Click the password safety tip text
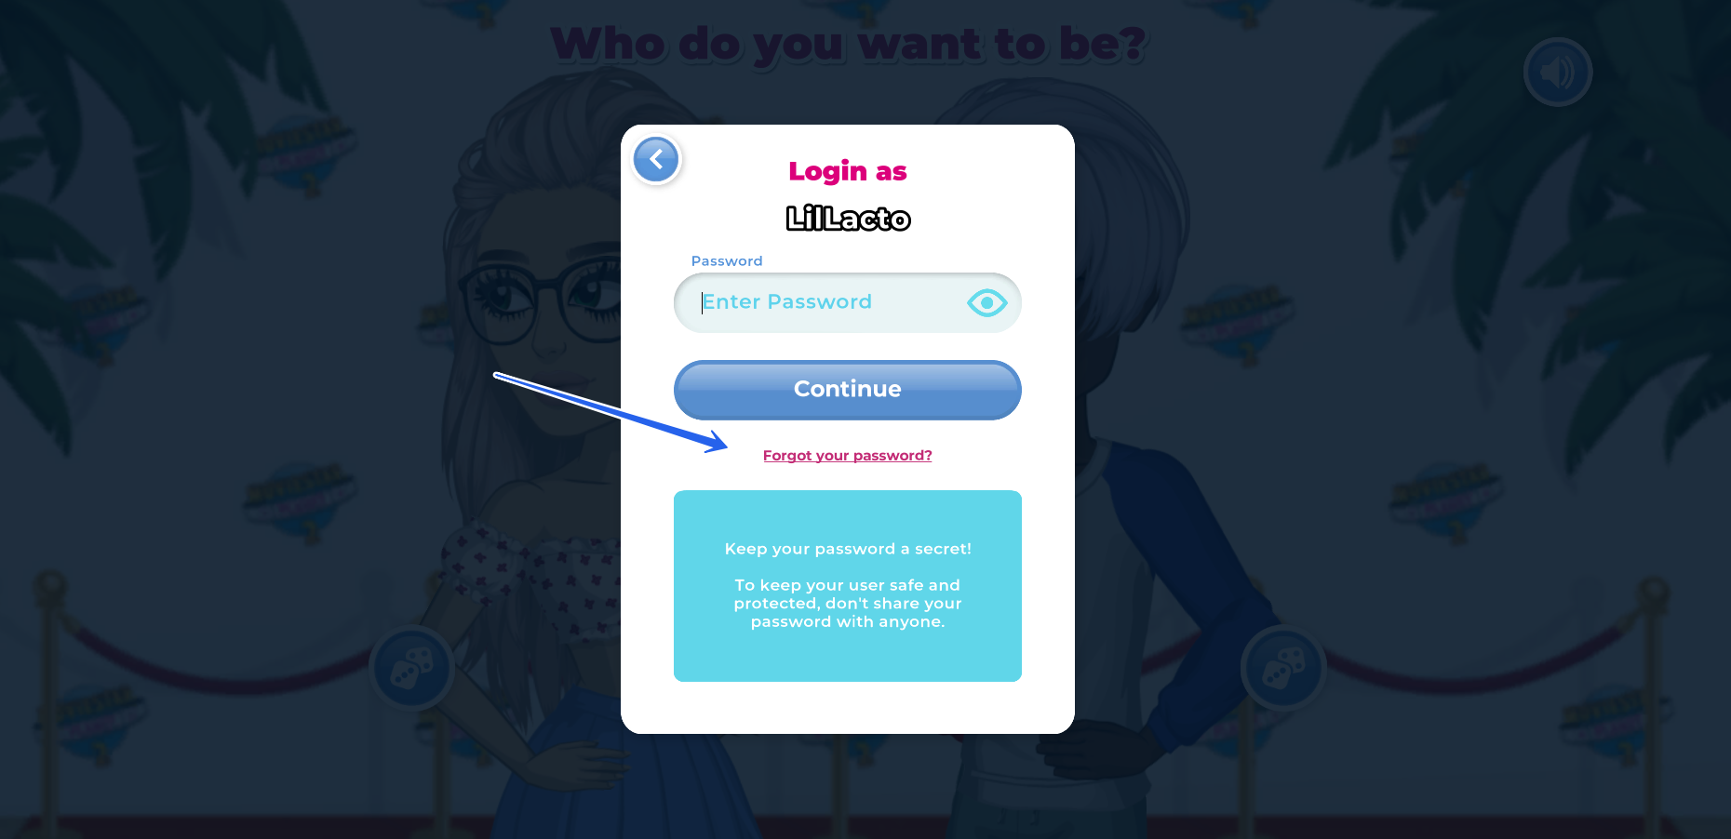This screenshot has width=1731, height=839. pos(847,604)
